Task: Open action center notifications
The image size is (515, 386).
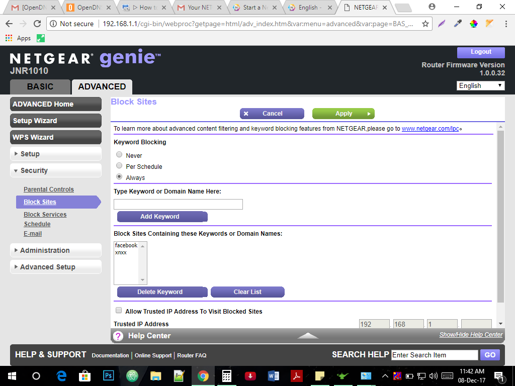Action: (499, 376)
